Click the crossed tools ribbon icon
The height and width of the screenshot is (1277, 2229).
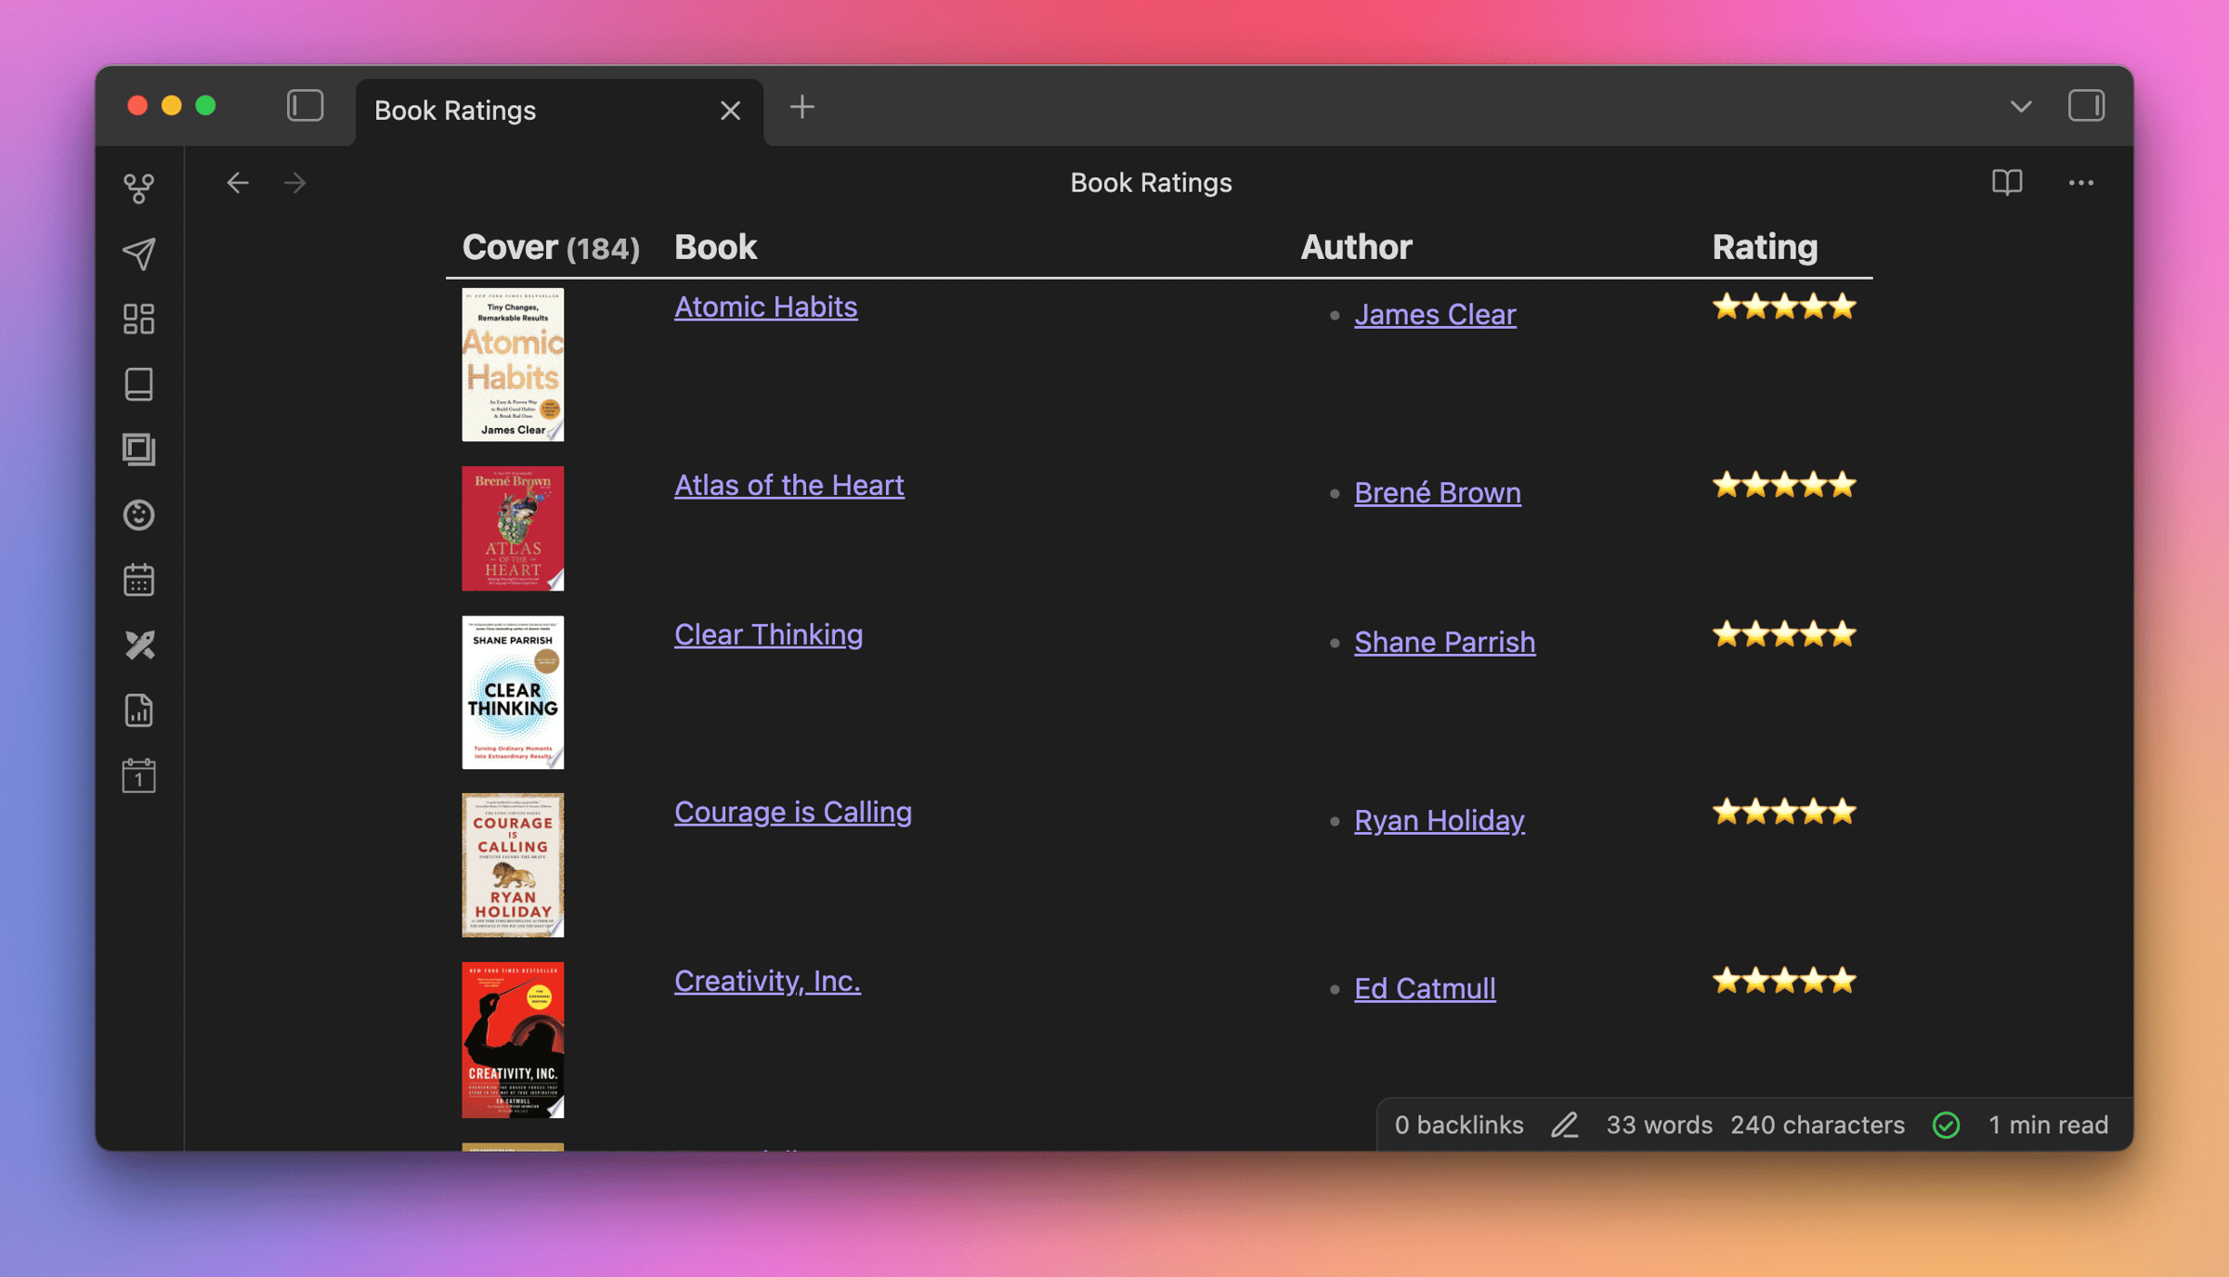click(139, 645)
